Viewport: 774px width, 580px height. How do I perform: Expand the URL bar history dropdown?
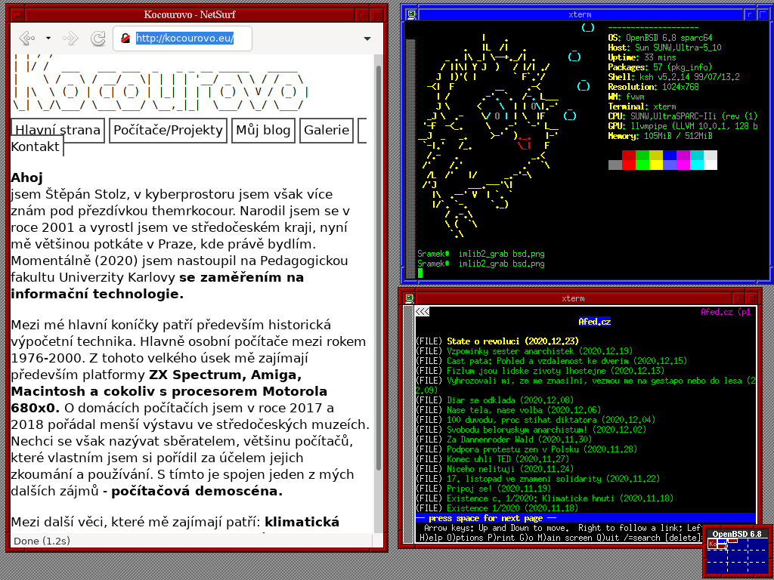367,39
